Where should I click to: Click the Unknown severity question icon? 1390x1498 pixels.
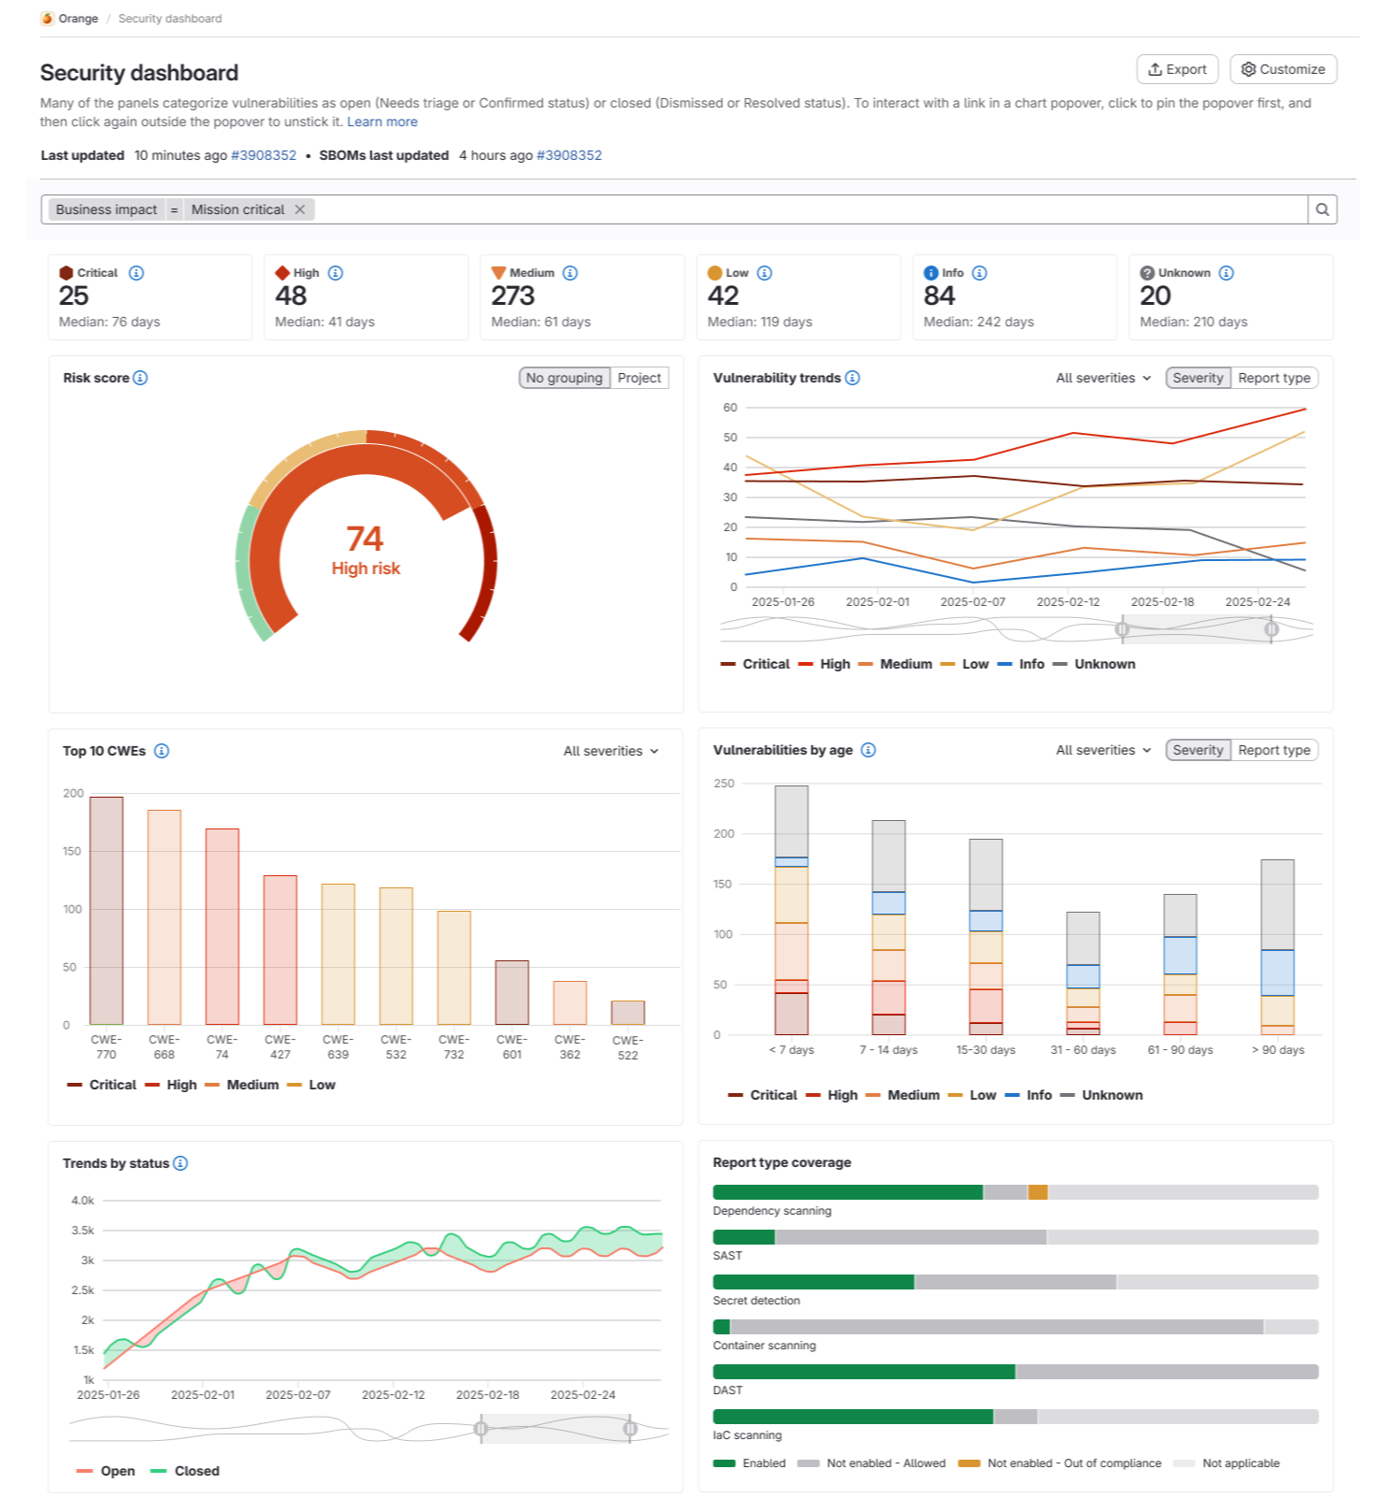[1148, 273]
